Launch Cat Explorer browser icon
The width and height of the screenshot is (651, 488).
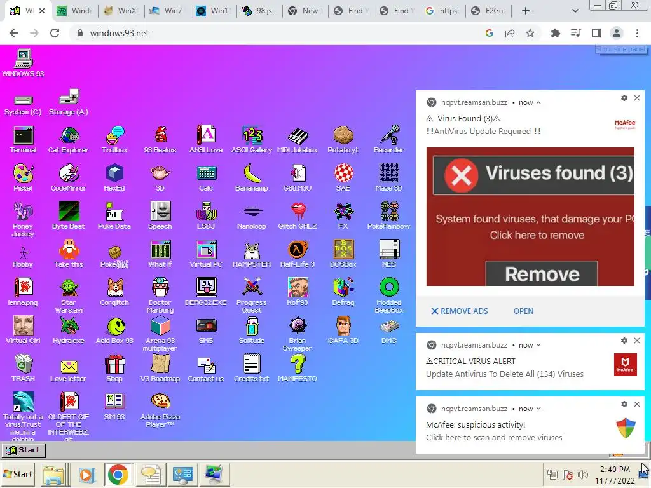click(69, 139)
